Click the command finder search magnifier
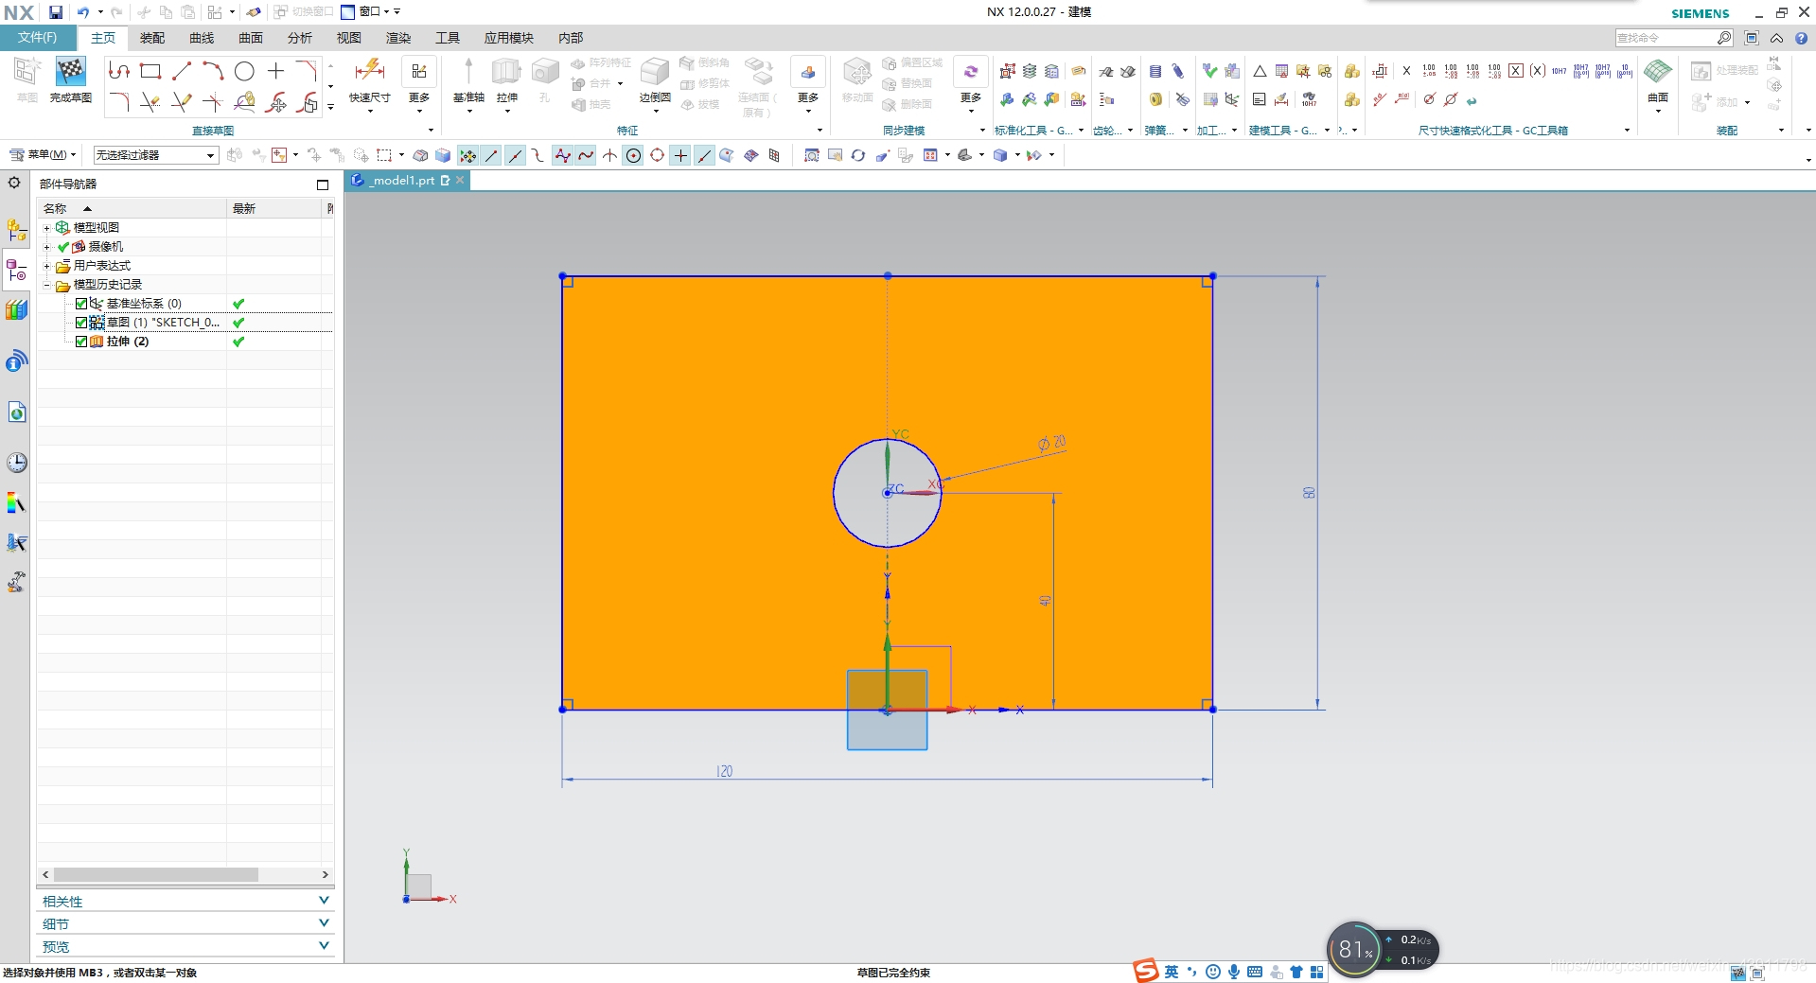 [x=1724, y=38]
